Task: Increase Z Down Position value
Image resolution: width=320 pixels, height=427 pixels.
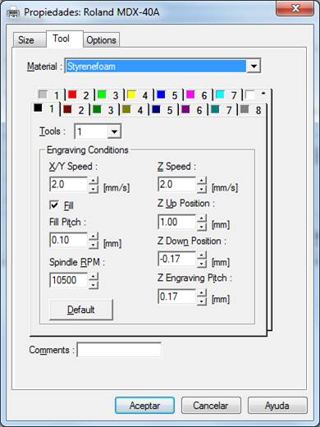Action: click(x=202, y=255)
